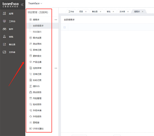This screenshot has height=136, width=154.
Task: Open the 备忘录 memo icon in sidebar
Action: (4, 44)
